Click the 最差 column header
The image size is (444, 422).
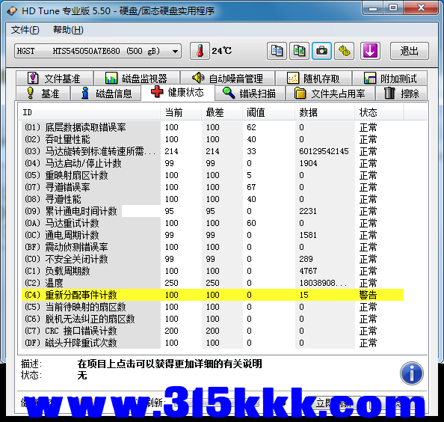pyautogui.click(x=222, y=112)
